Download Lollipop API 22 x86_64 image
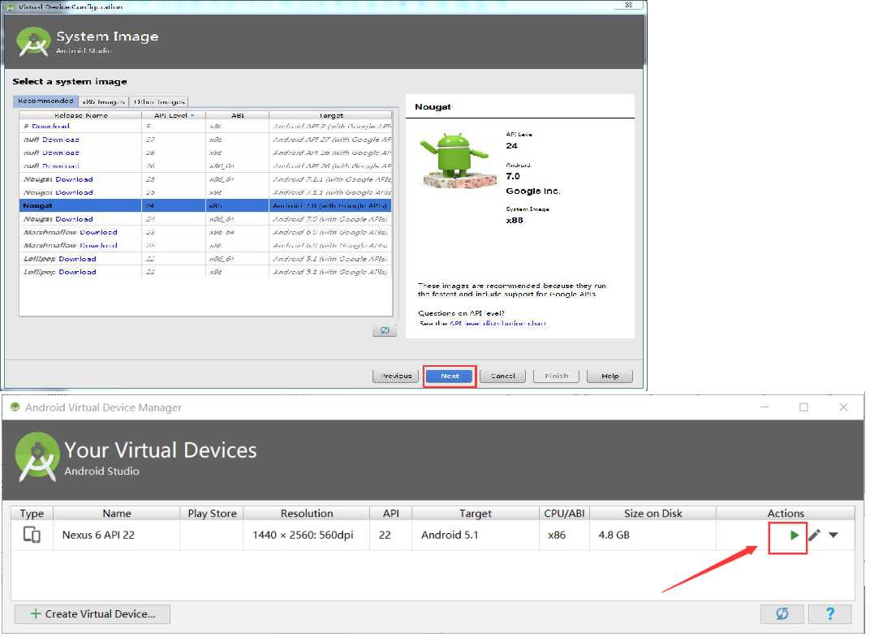870x637 pixels. pyautogui.click(x=77, y=259)
